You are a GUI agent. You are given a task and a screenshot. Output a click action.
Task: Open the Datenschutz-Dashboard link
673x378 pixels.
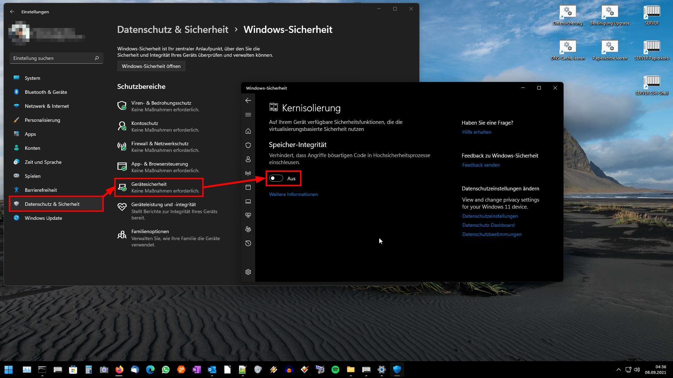[488, 225]
